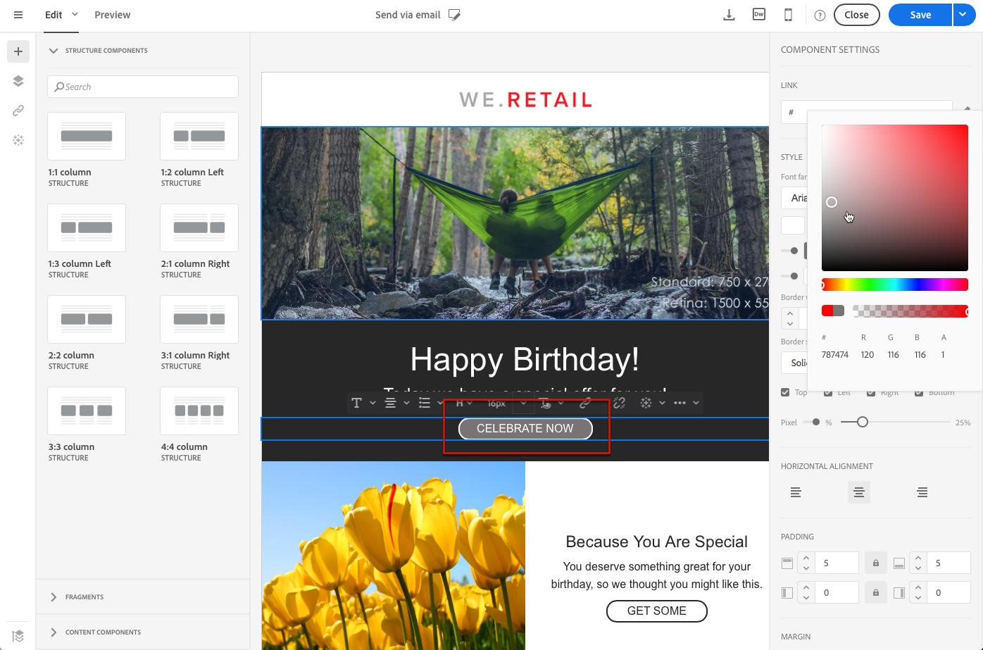Open the help question mark icon

820,15
